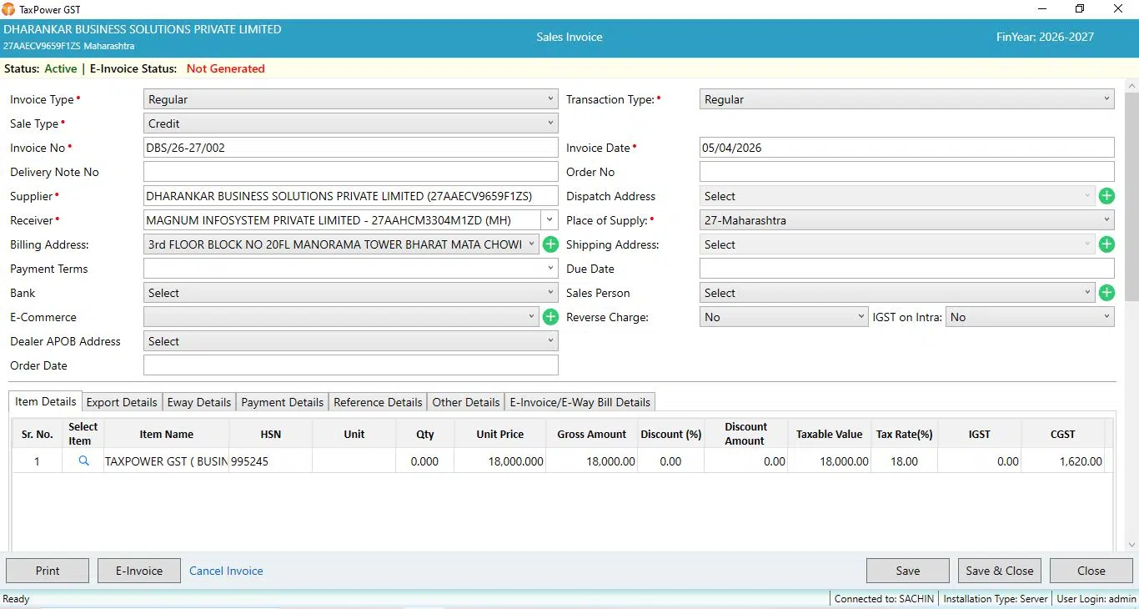Click the Order No input field
The width and height of the screenshot is (1139, 609).
tap(907, 172)
